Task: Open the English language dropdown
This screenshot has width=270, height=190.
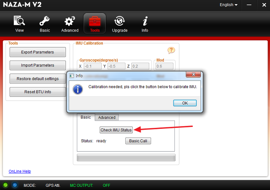Action: point(228,5)
